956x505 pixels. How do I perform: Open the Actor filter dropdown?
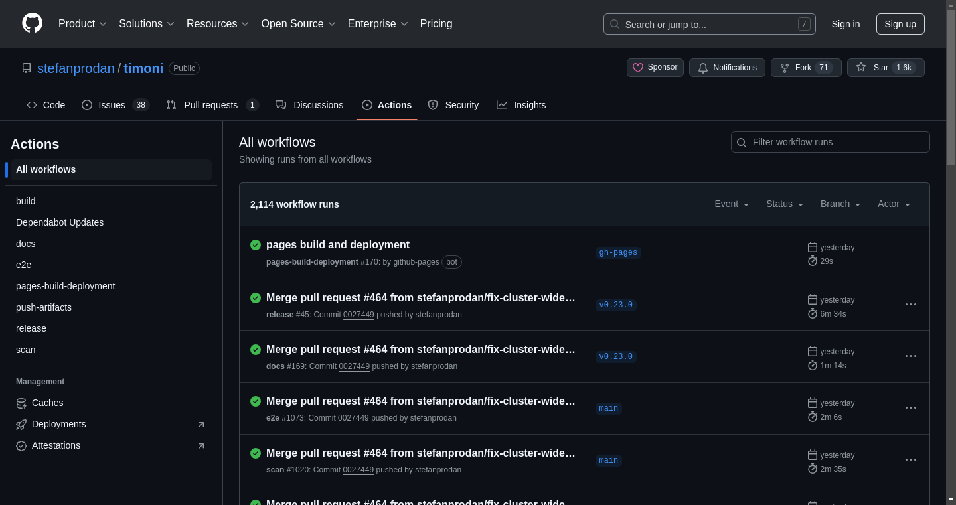894,204
